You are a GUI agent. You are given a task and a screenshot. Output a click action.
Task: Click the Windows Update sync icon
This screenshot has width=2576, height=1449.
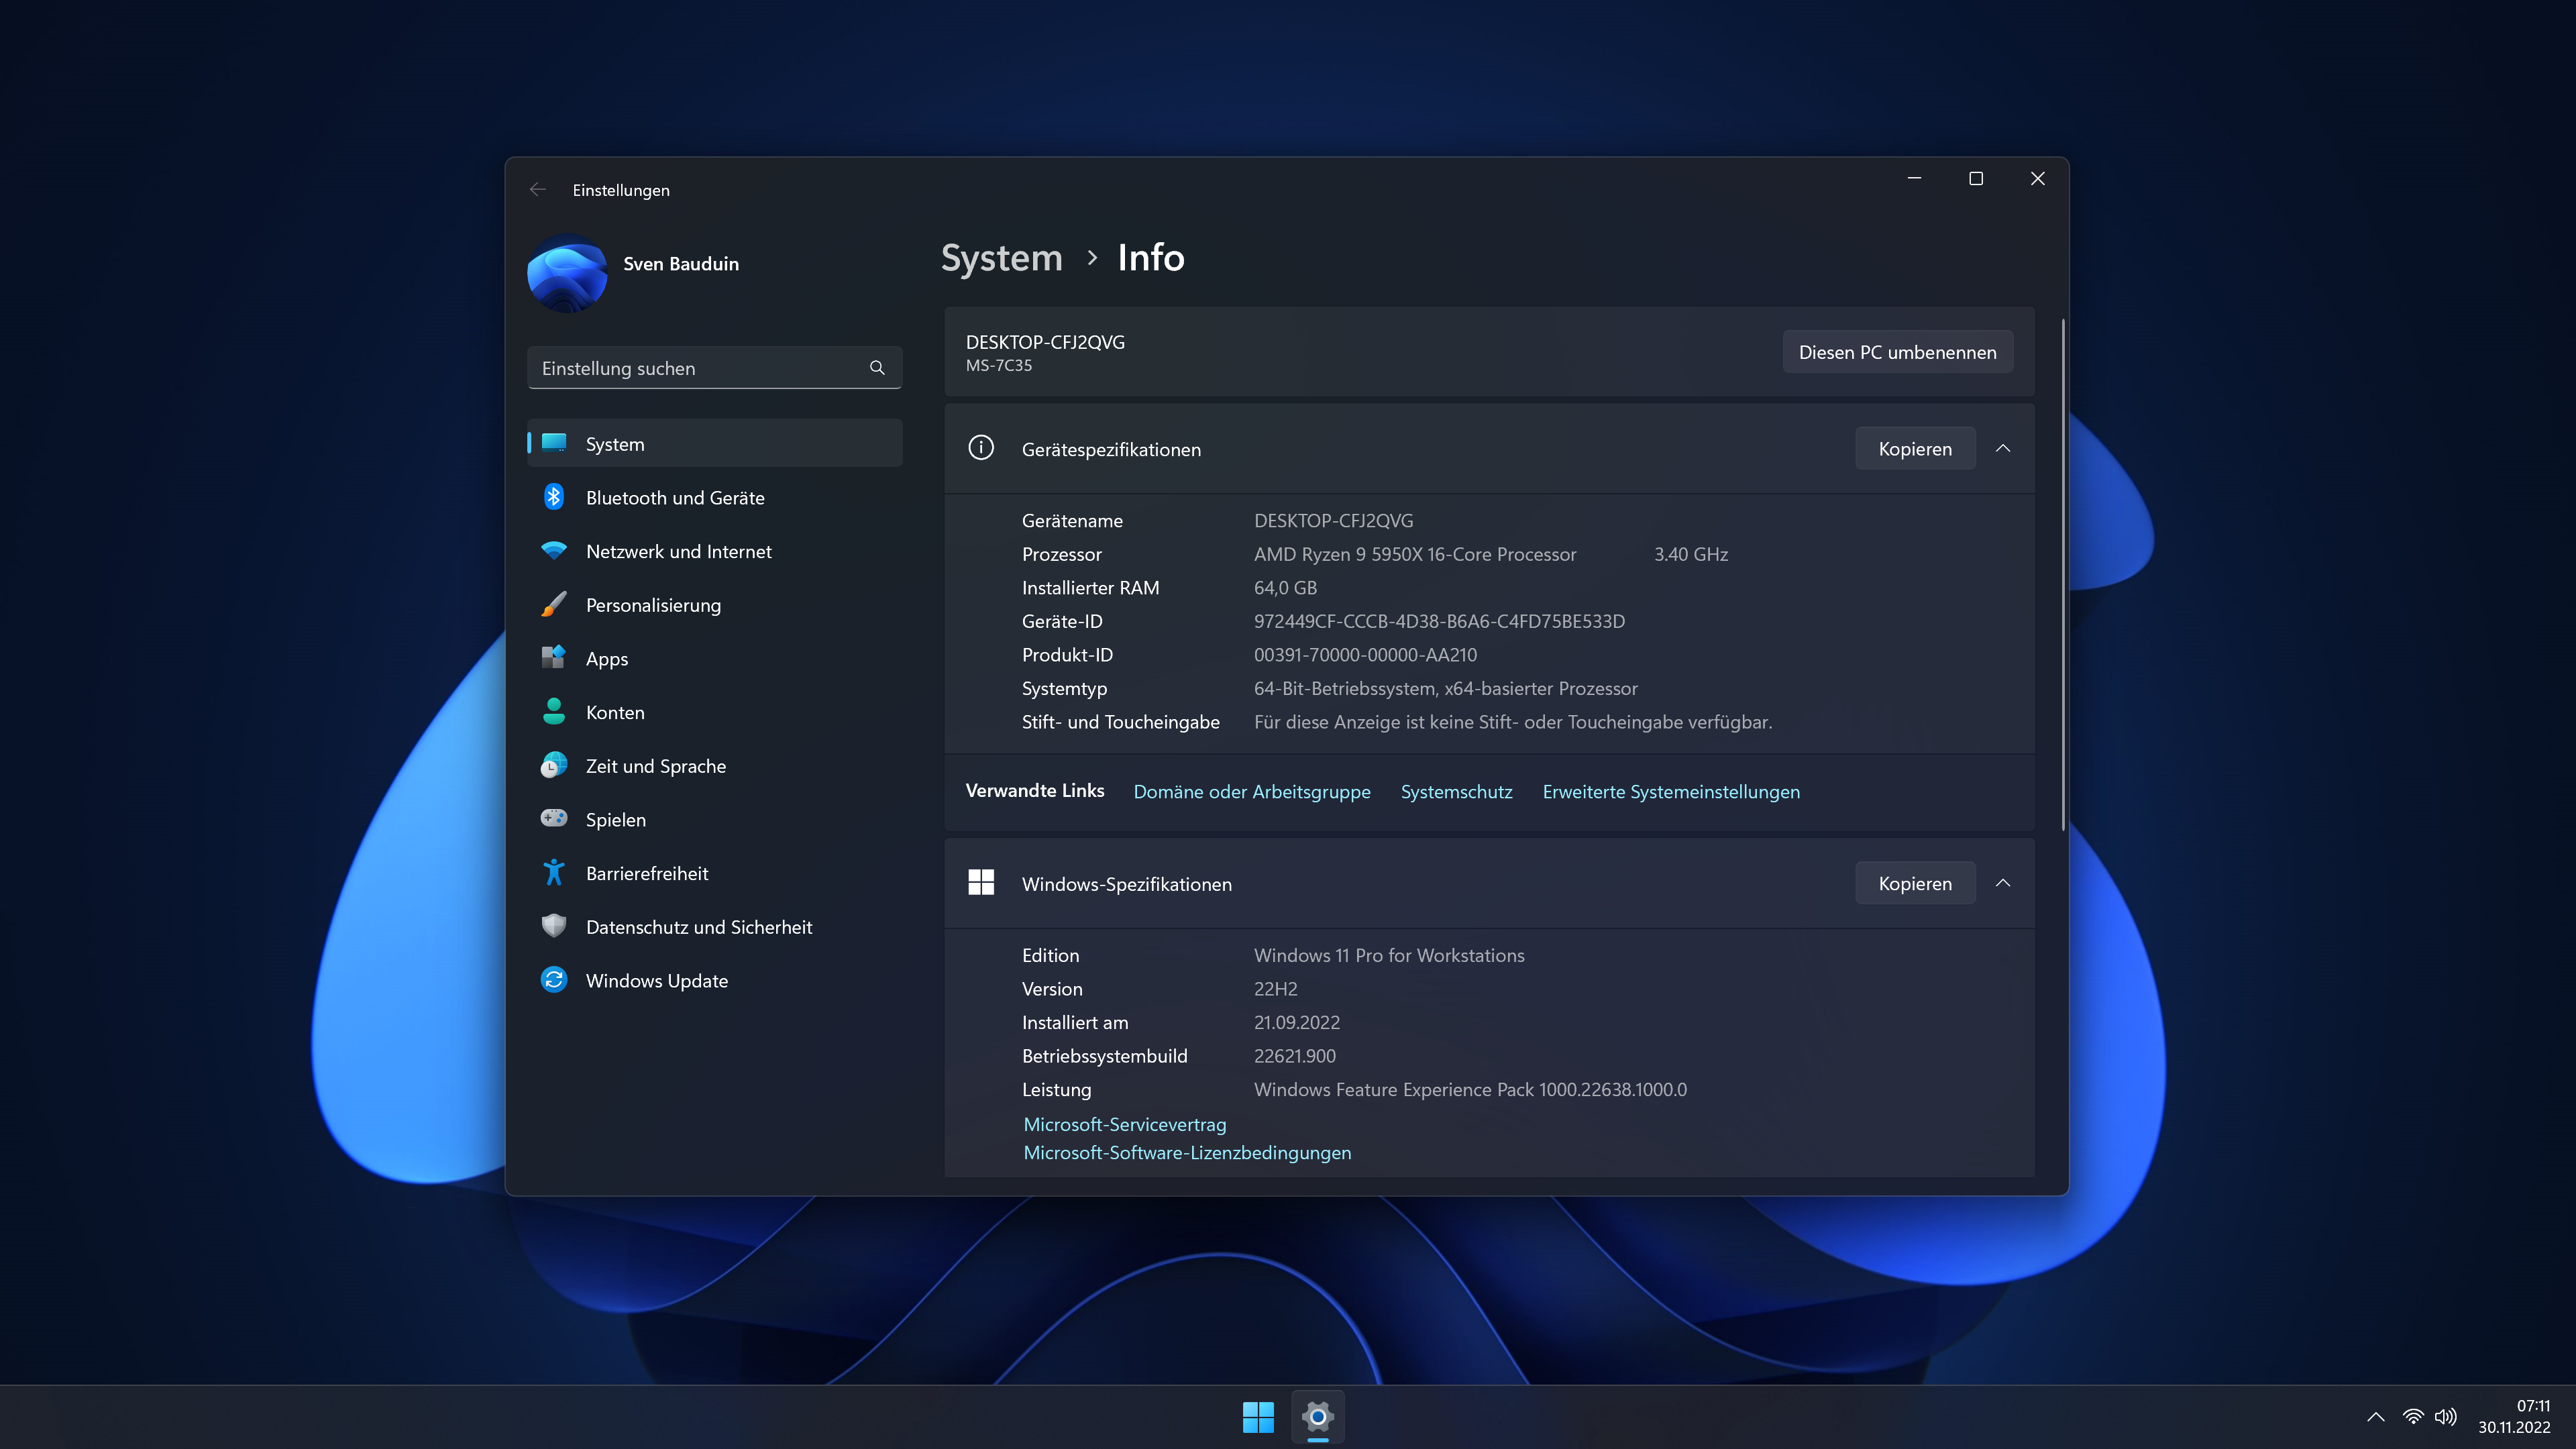coord(553,980)
